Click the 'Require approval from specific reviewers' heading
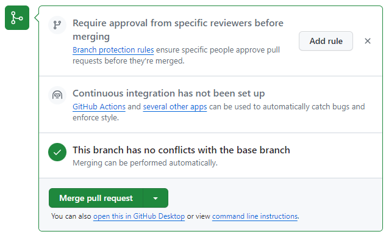Viewport: 386px width, 237px height. (178, 29)
